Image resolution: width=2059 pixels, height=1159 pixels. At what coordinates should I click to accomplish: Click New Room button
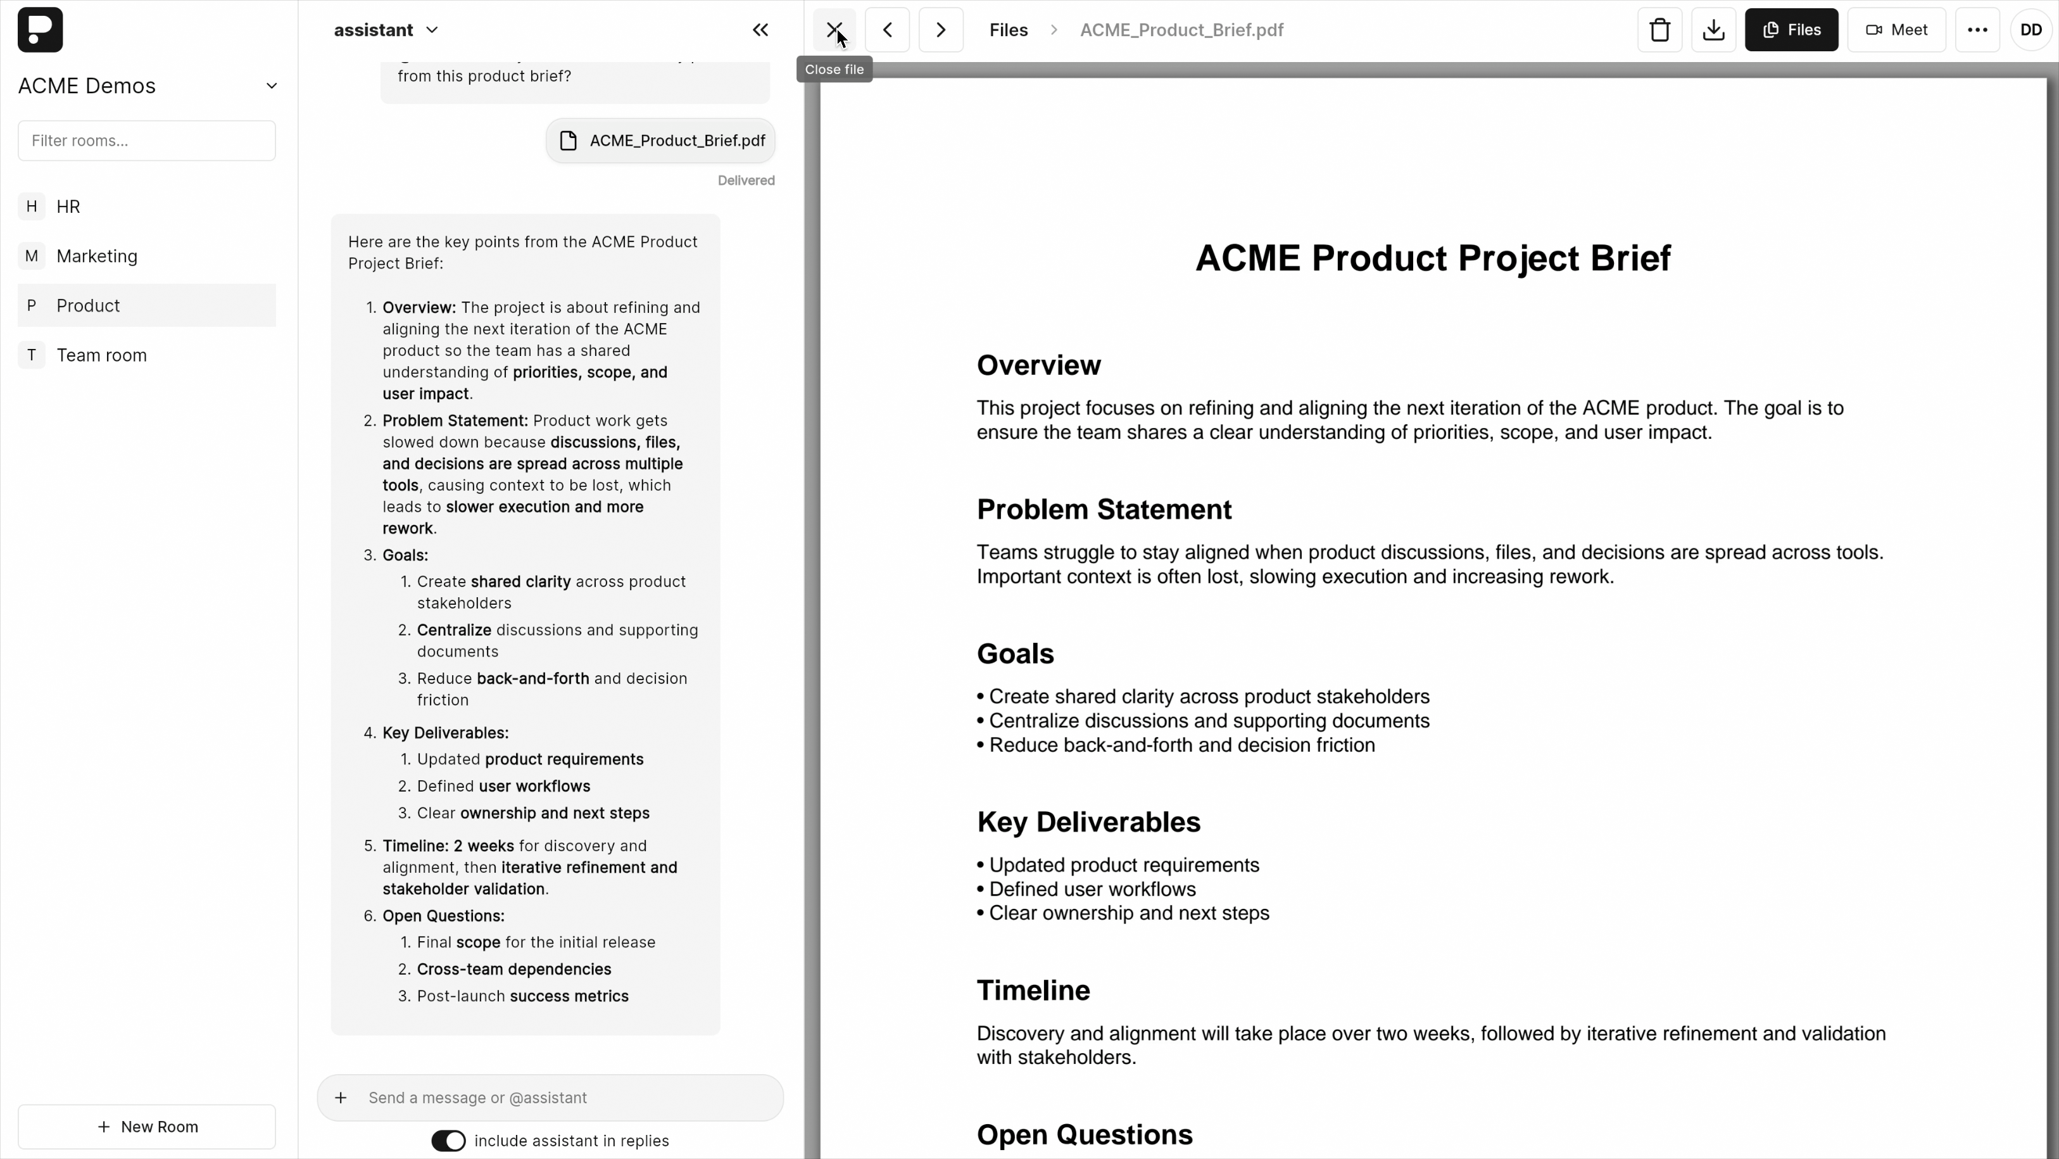[147, 1126]
